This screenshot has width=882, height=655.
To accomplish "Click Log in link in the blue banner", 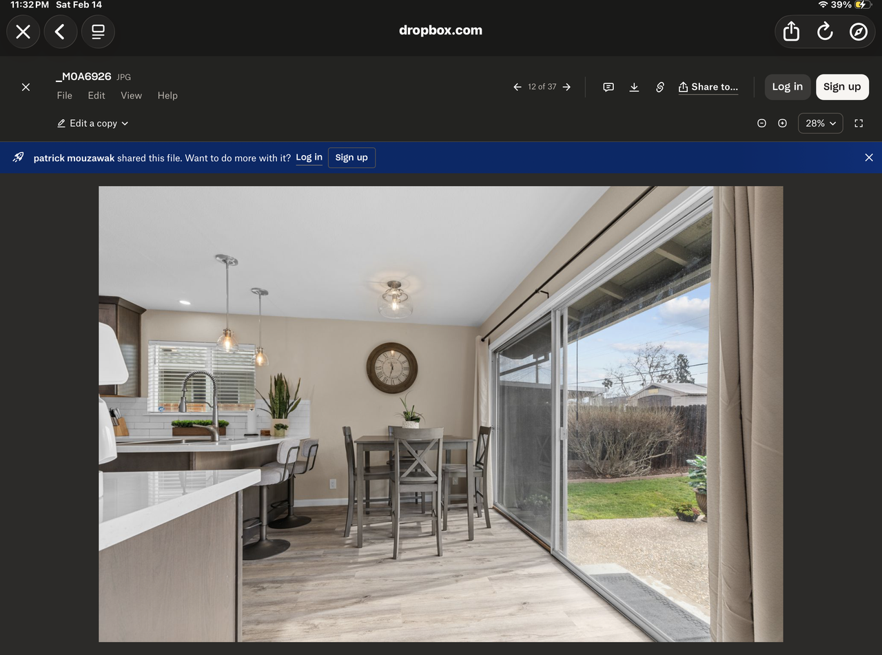I will (309, 157).
